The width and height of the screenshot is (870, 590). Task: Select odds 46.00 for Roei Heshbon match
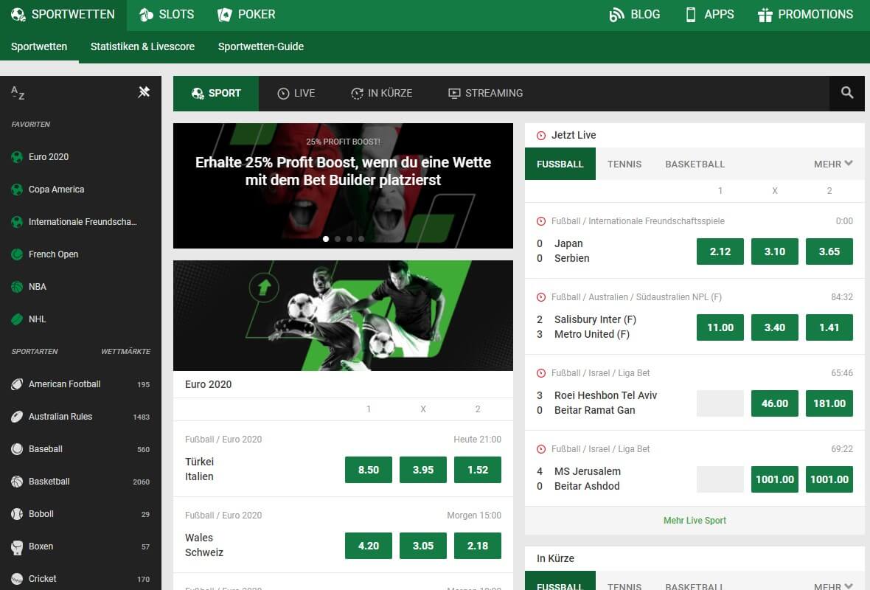pyautogui.click(x=775, y=403)
